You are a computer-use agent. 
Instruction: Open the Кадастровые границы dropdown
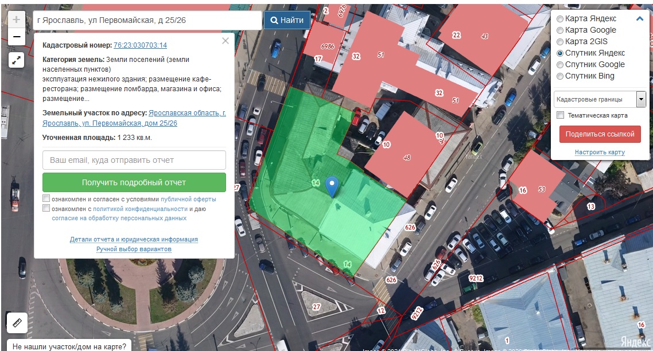click(x=600, y=100)
